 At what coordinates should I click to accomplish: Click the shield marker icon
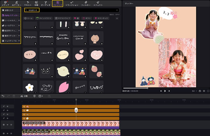pos(34,96)
